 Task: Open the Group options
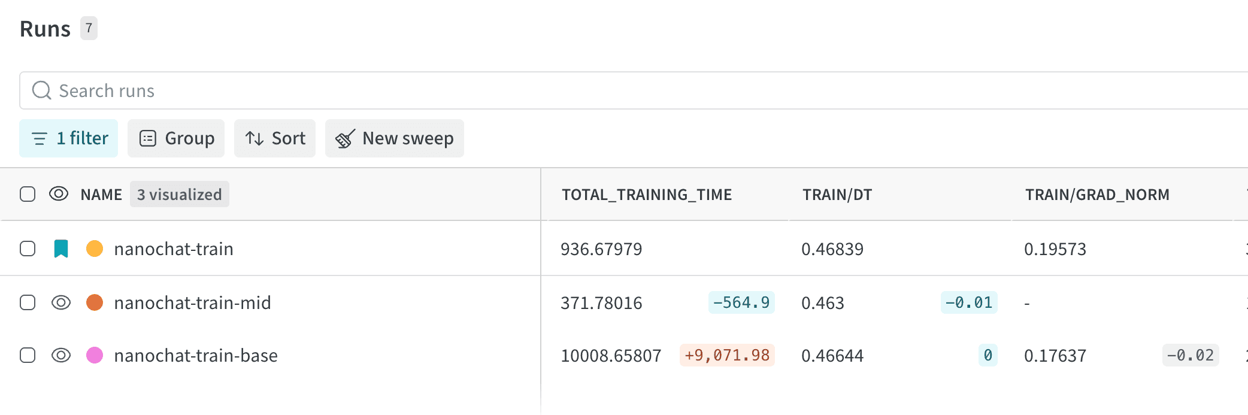point(176,138)
